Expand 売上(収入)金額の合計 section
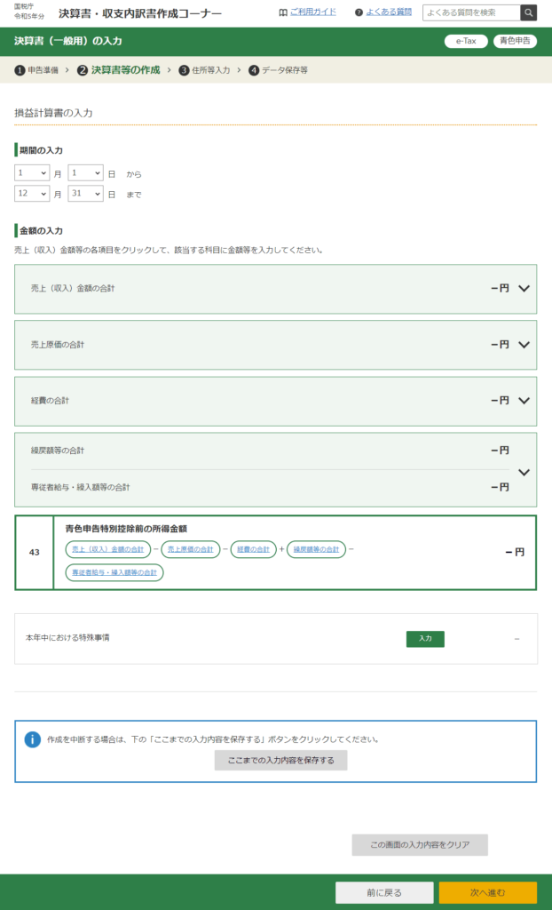The height and width of the screenshot is (910, 552). pos(524,289)
